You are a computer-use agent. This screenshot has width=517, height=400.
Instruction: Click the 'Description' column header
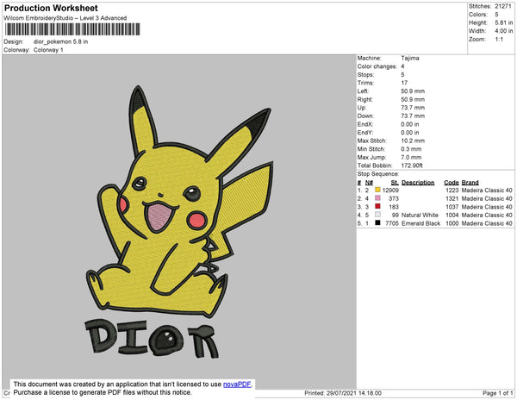point(418,183)
